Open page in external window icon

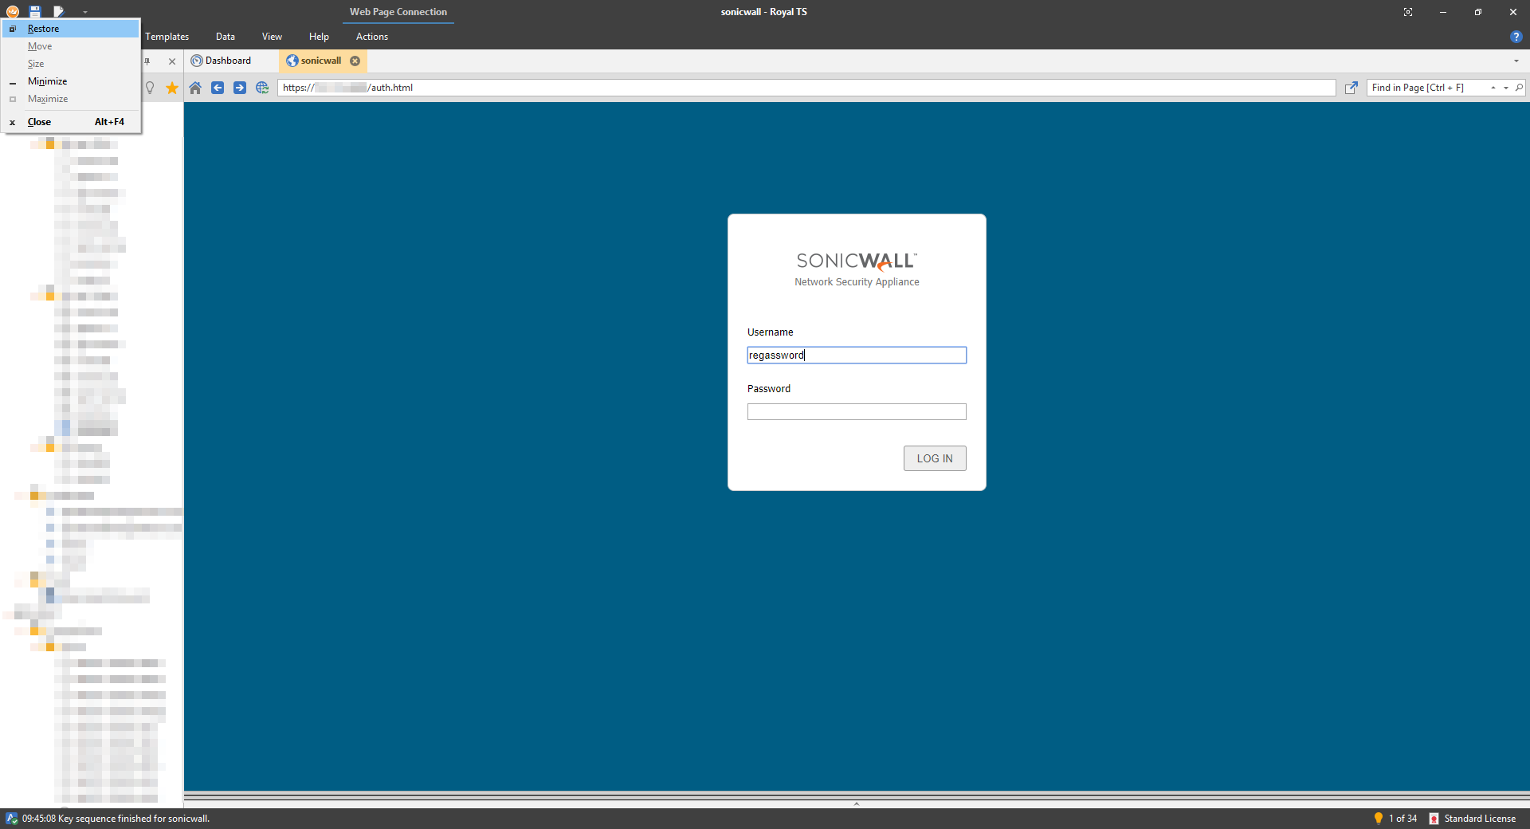[x=1351, y=88]
